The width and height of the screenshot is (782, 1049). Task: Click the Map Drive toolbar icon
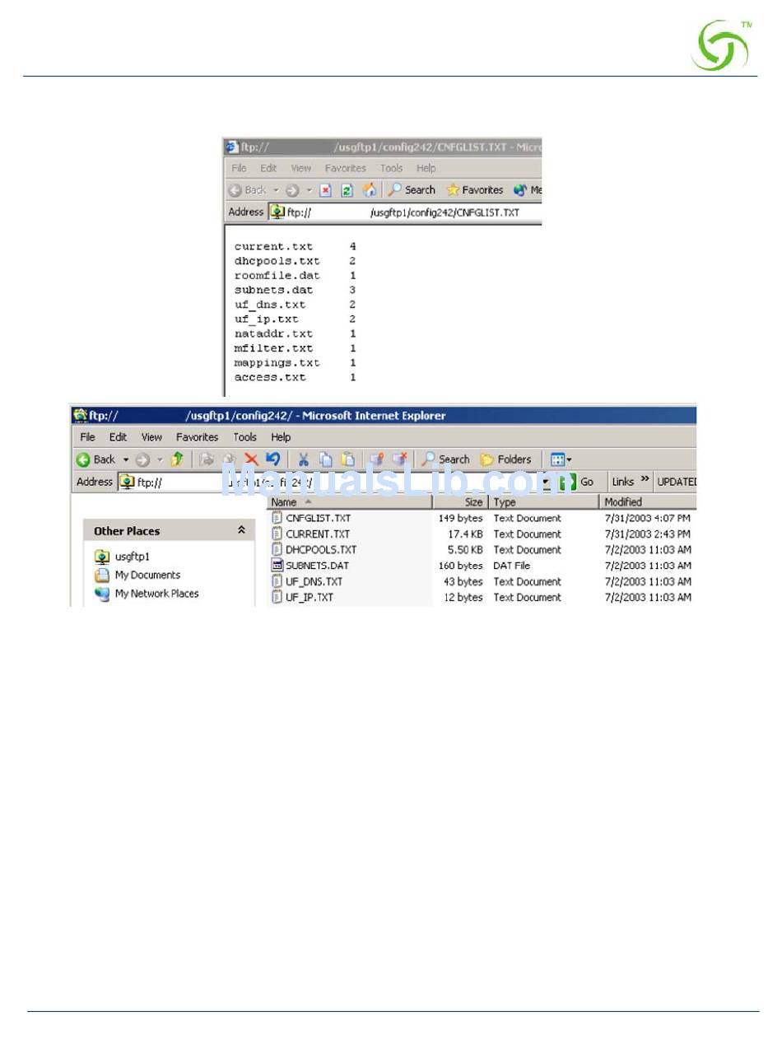pos(377,459)
